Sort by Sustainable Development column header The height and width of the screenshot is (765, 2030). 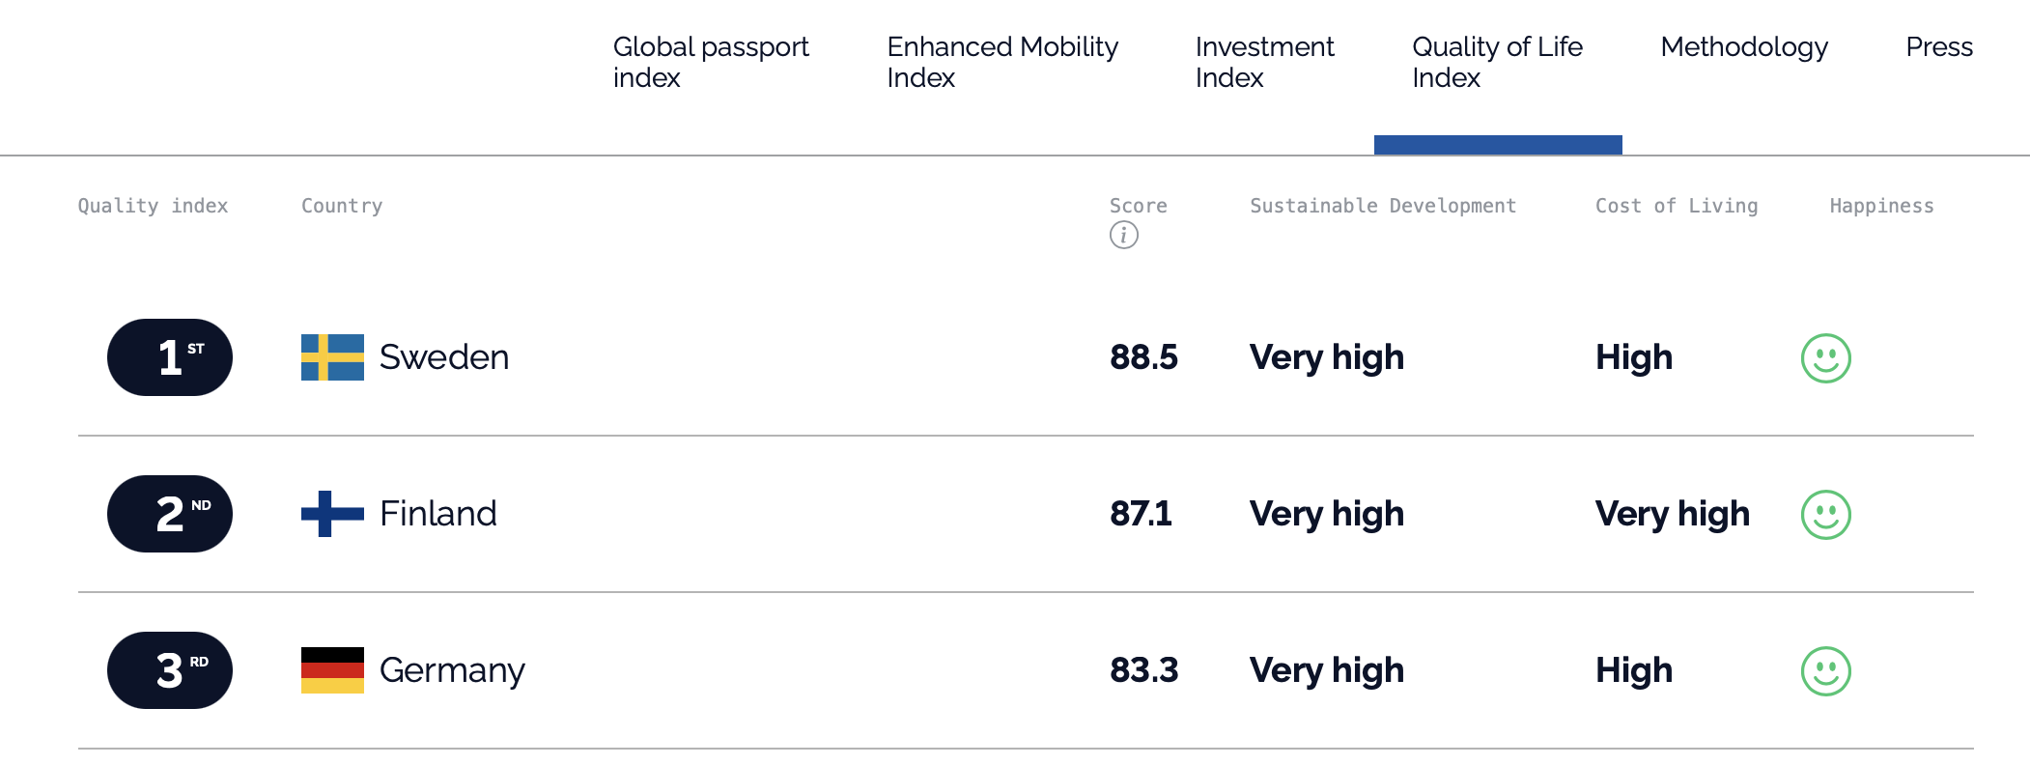point(1382,206)
